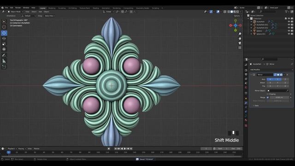The image size is (295, 166).
Task: Select the Cursor tool
Action: 4,27
